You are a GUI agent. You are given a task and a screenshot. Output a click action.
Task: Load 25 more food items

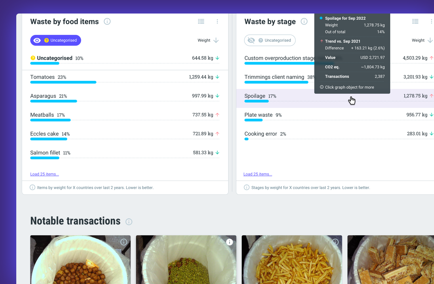coord(44,174)
